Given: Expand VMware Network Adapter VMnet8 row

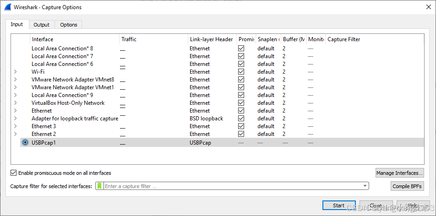Looking at the screenshot, I should coord(16,80).
